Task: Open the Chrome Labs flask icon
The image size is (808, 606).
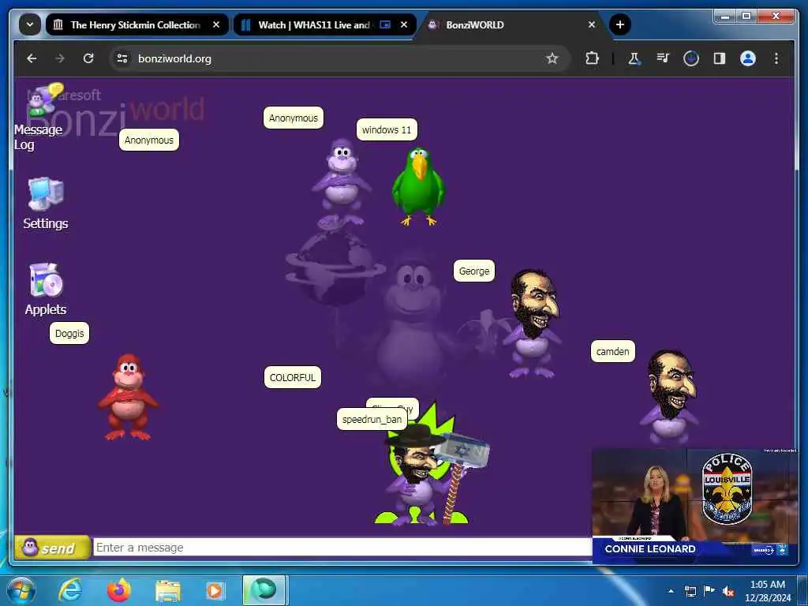Action: click(x=634, y=58)
